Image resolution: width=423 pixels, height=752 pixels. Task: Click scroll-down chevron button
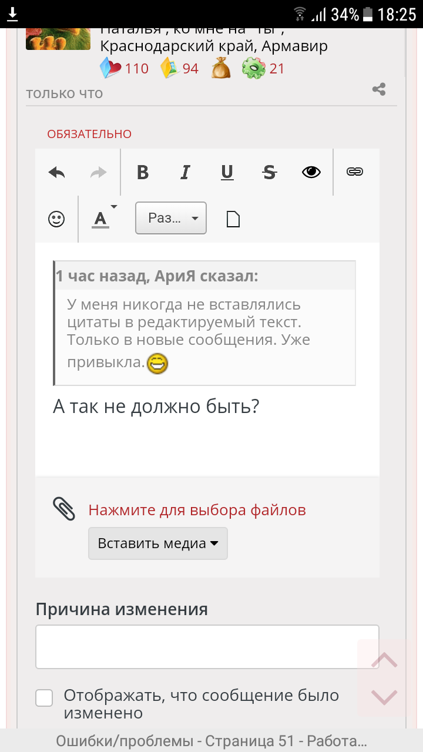(x=385, y=697)
